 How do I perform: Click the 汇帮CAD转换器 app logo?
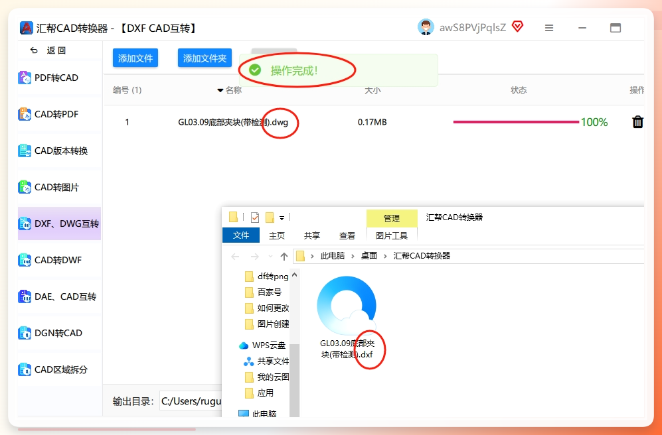pos(26,28)
